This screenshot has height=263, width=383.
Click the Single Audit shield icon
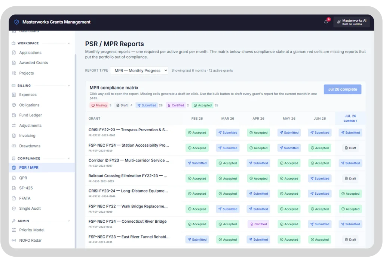pos(14,209)
